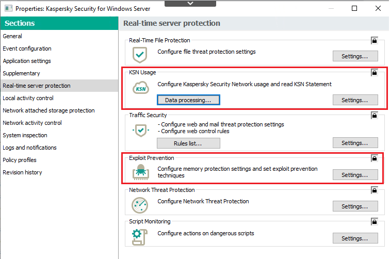Expand the collapsed top chevron bar
390x259 pixels.
click(x=190, y=3)
